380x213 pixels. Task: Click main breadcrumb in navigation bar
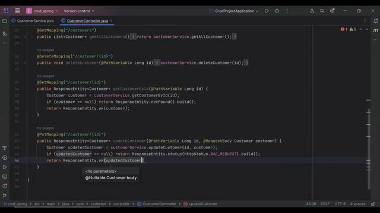pos(50,204)
